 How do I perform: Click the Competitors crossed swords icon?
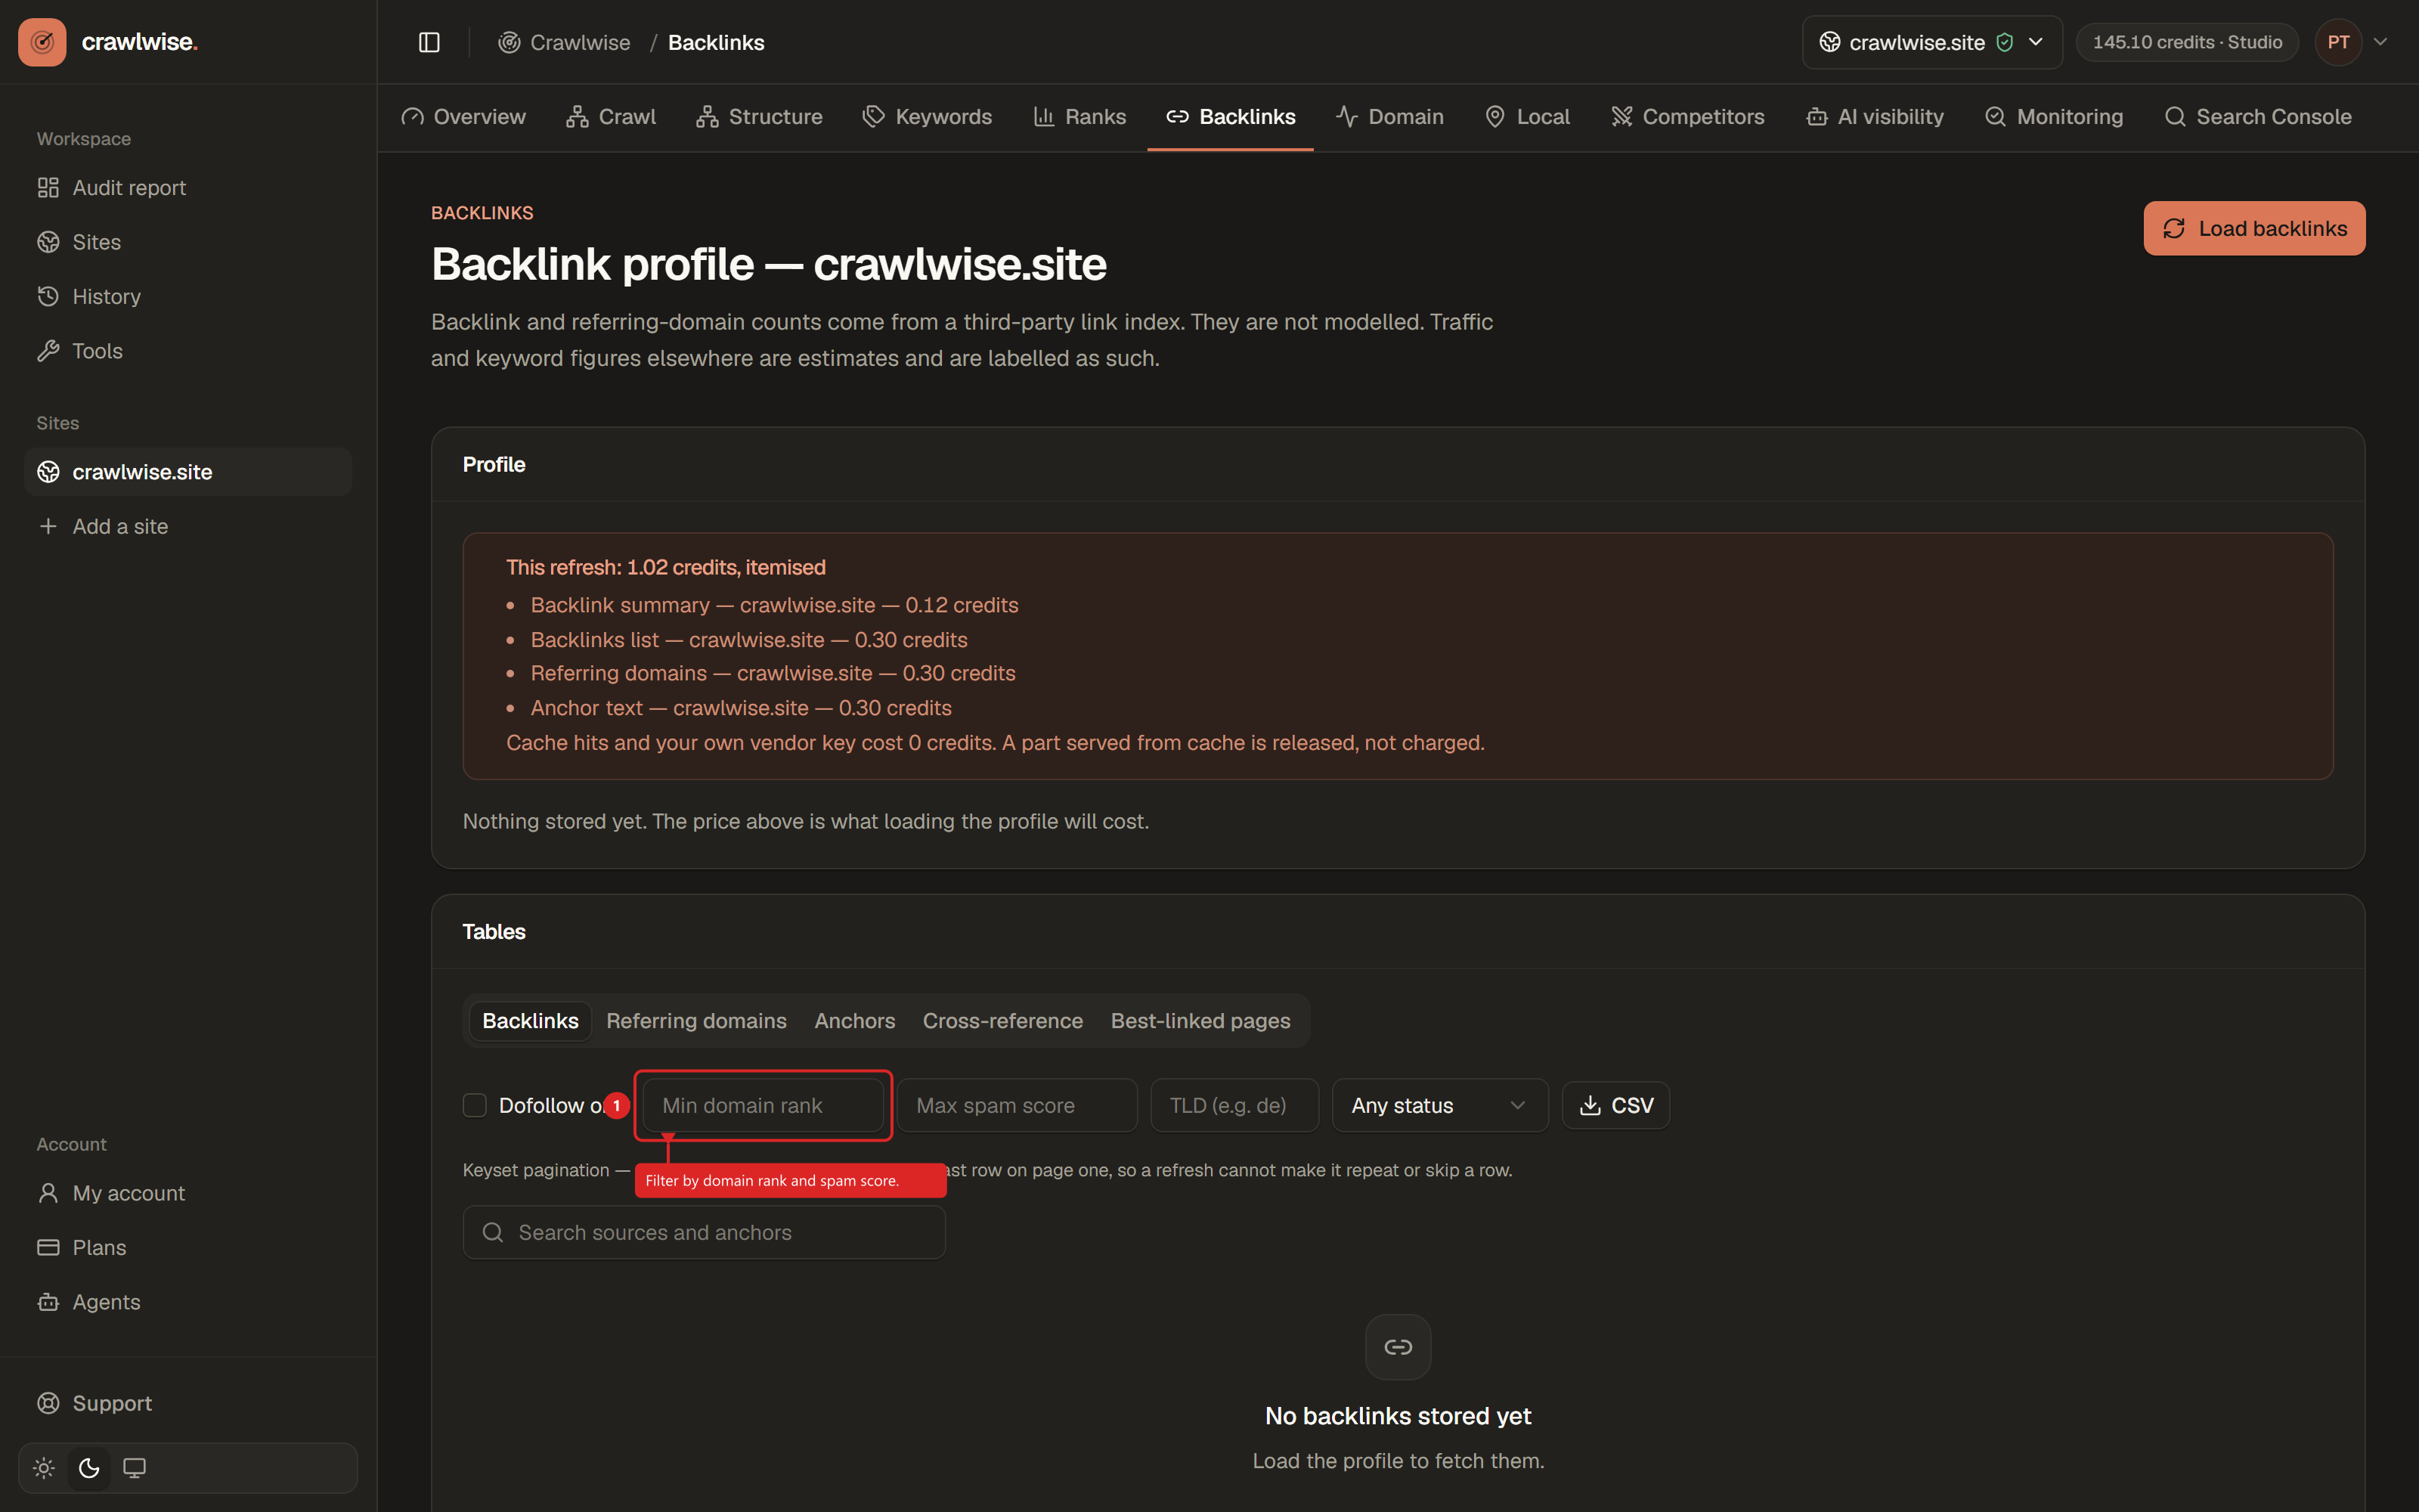1621,117
